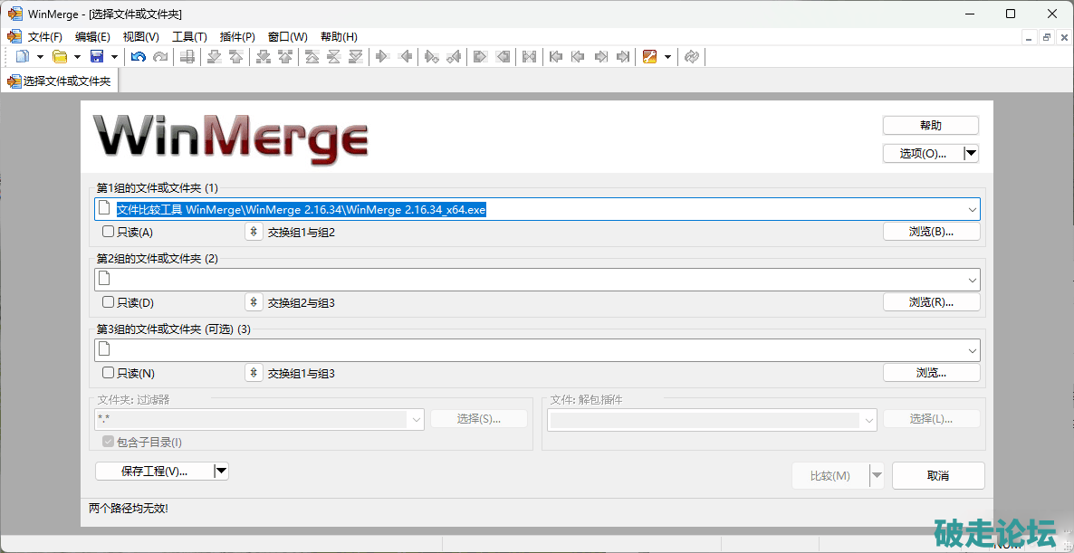Click the blue Undo arrow icon

139,57
